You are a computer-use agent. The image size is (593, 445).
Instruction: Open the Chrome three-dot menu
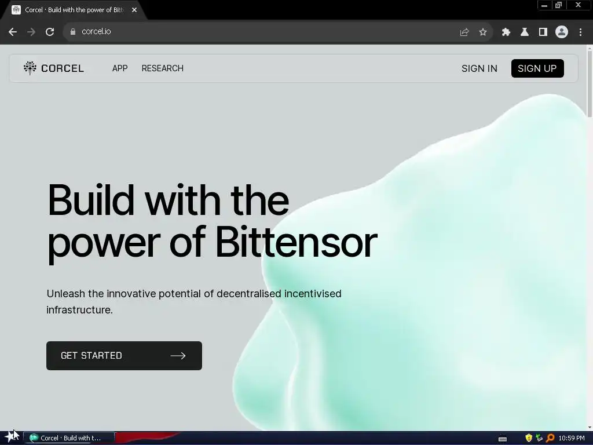(580, 32)
